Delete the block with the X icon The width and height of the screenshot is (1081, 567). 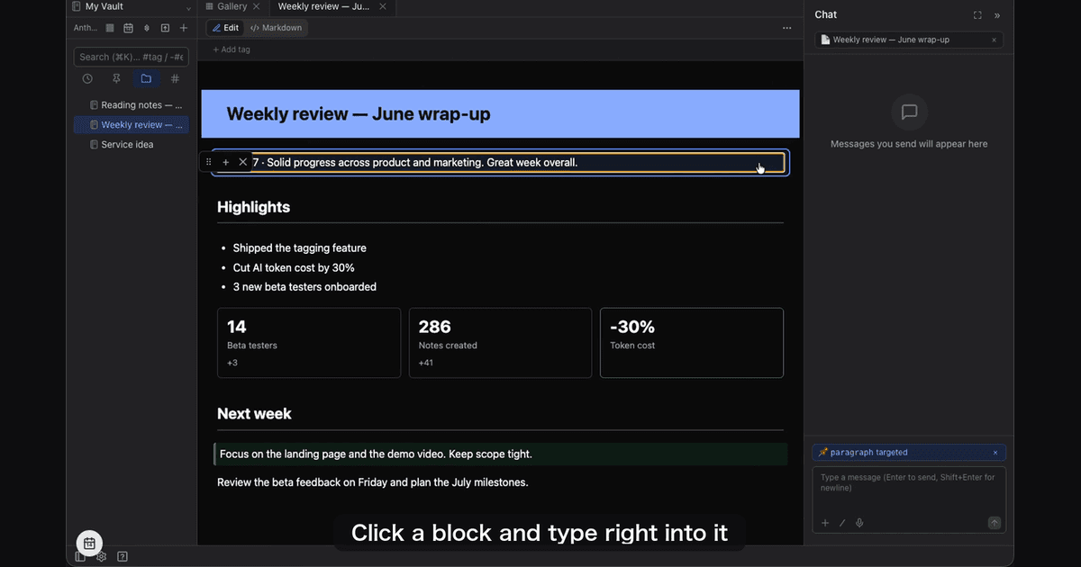243,162
